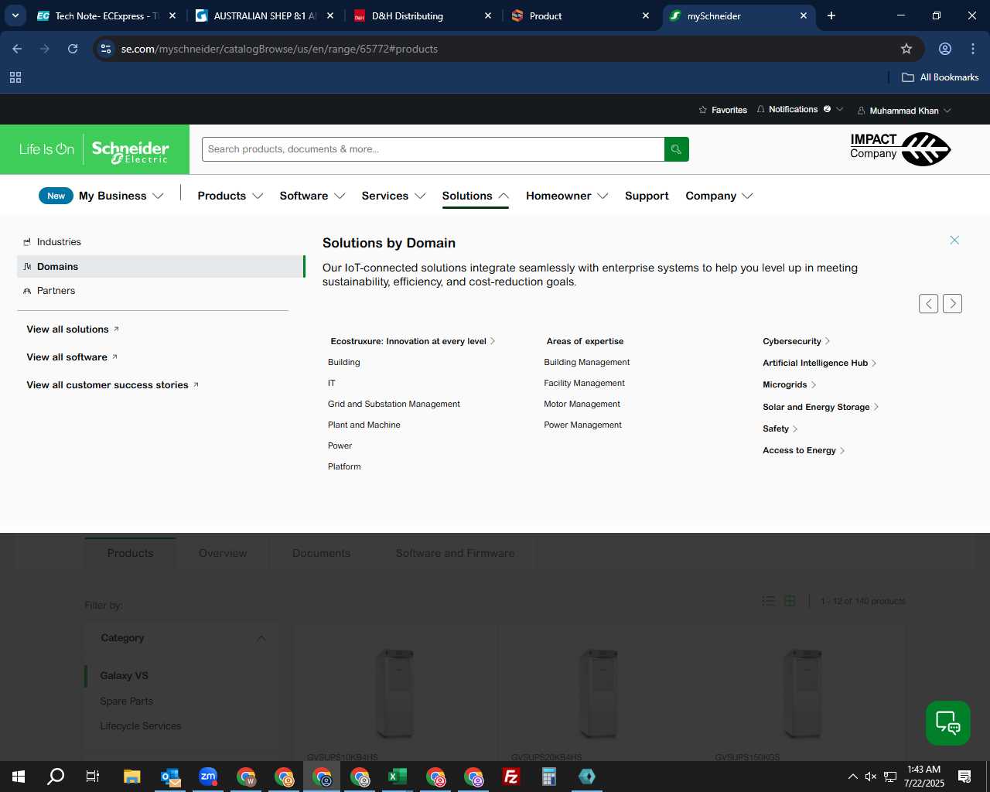The height and width of the screenshot is (792, 990).
Task: Open the Building Management link
Action: (587, 362)
